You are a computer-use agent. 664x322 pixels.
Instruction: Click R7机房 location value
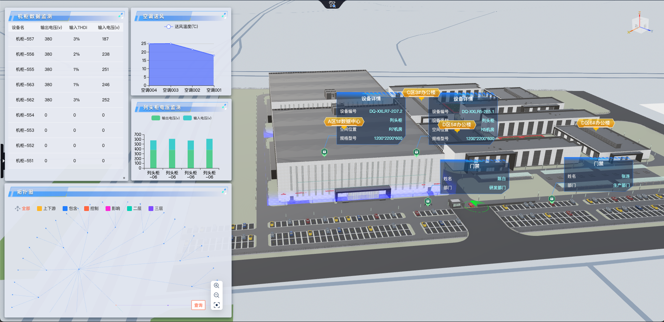click(395, 129)
